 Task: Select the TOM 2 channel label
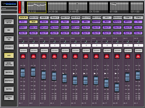tap(138, 17)
